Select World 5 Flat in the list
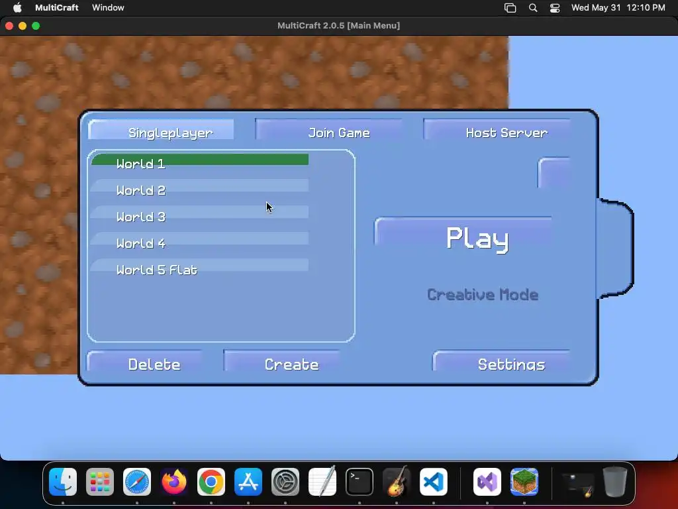Screen dimensions: 678x509 point(200,265)
